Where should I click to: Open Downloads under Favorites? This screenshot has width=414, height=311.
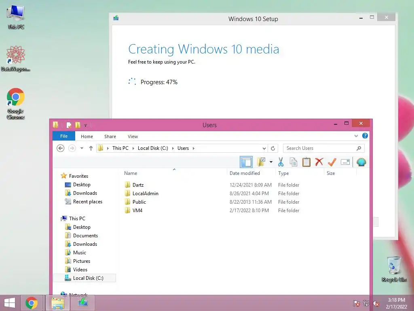pyautogui.click(x=85, y=193)
